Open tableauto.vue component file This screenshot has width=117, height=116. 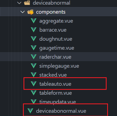(55, 84)
